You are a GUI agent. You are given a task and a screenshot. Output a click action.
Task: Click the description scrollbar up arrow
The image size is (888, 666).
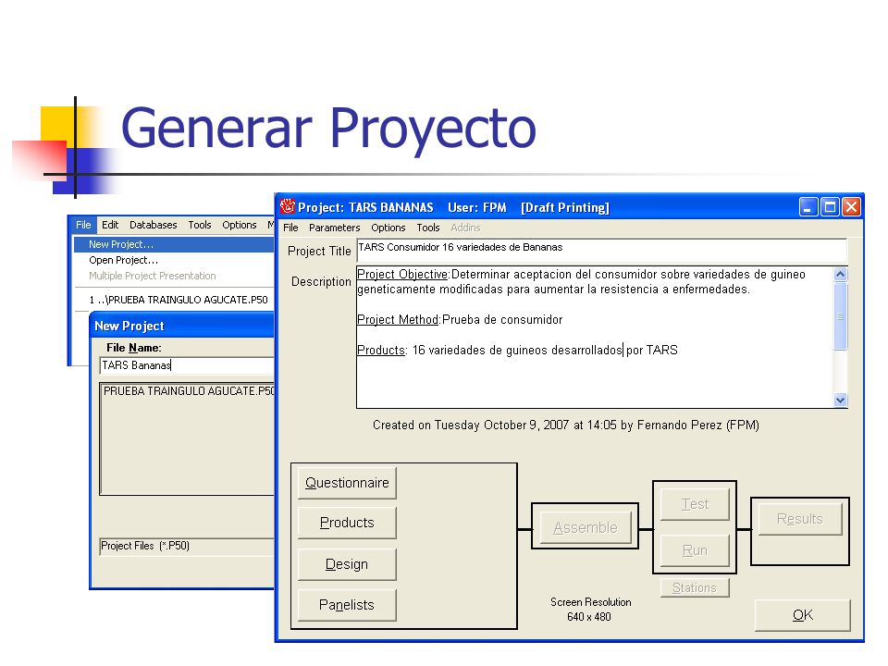click(841, 275)
